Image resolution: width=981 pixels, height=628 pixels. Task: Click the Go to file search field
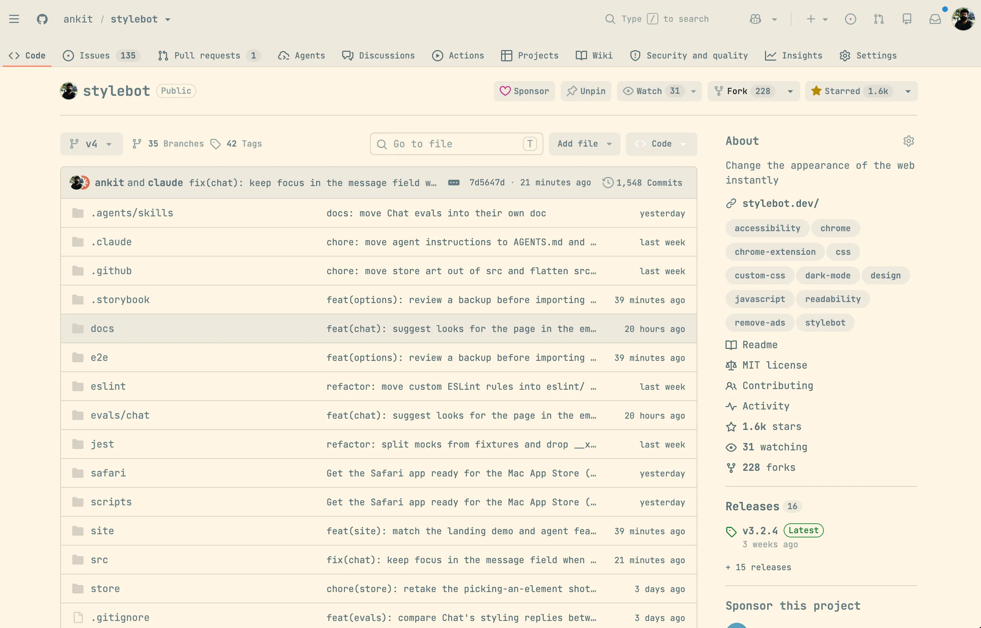point(456,144)
